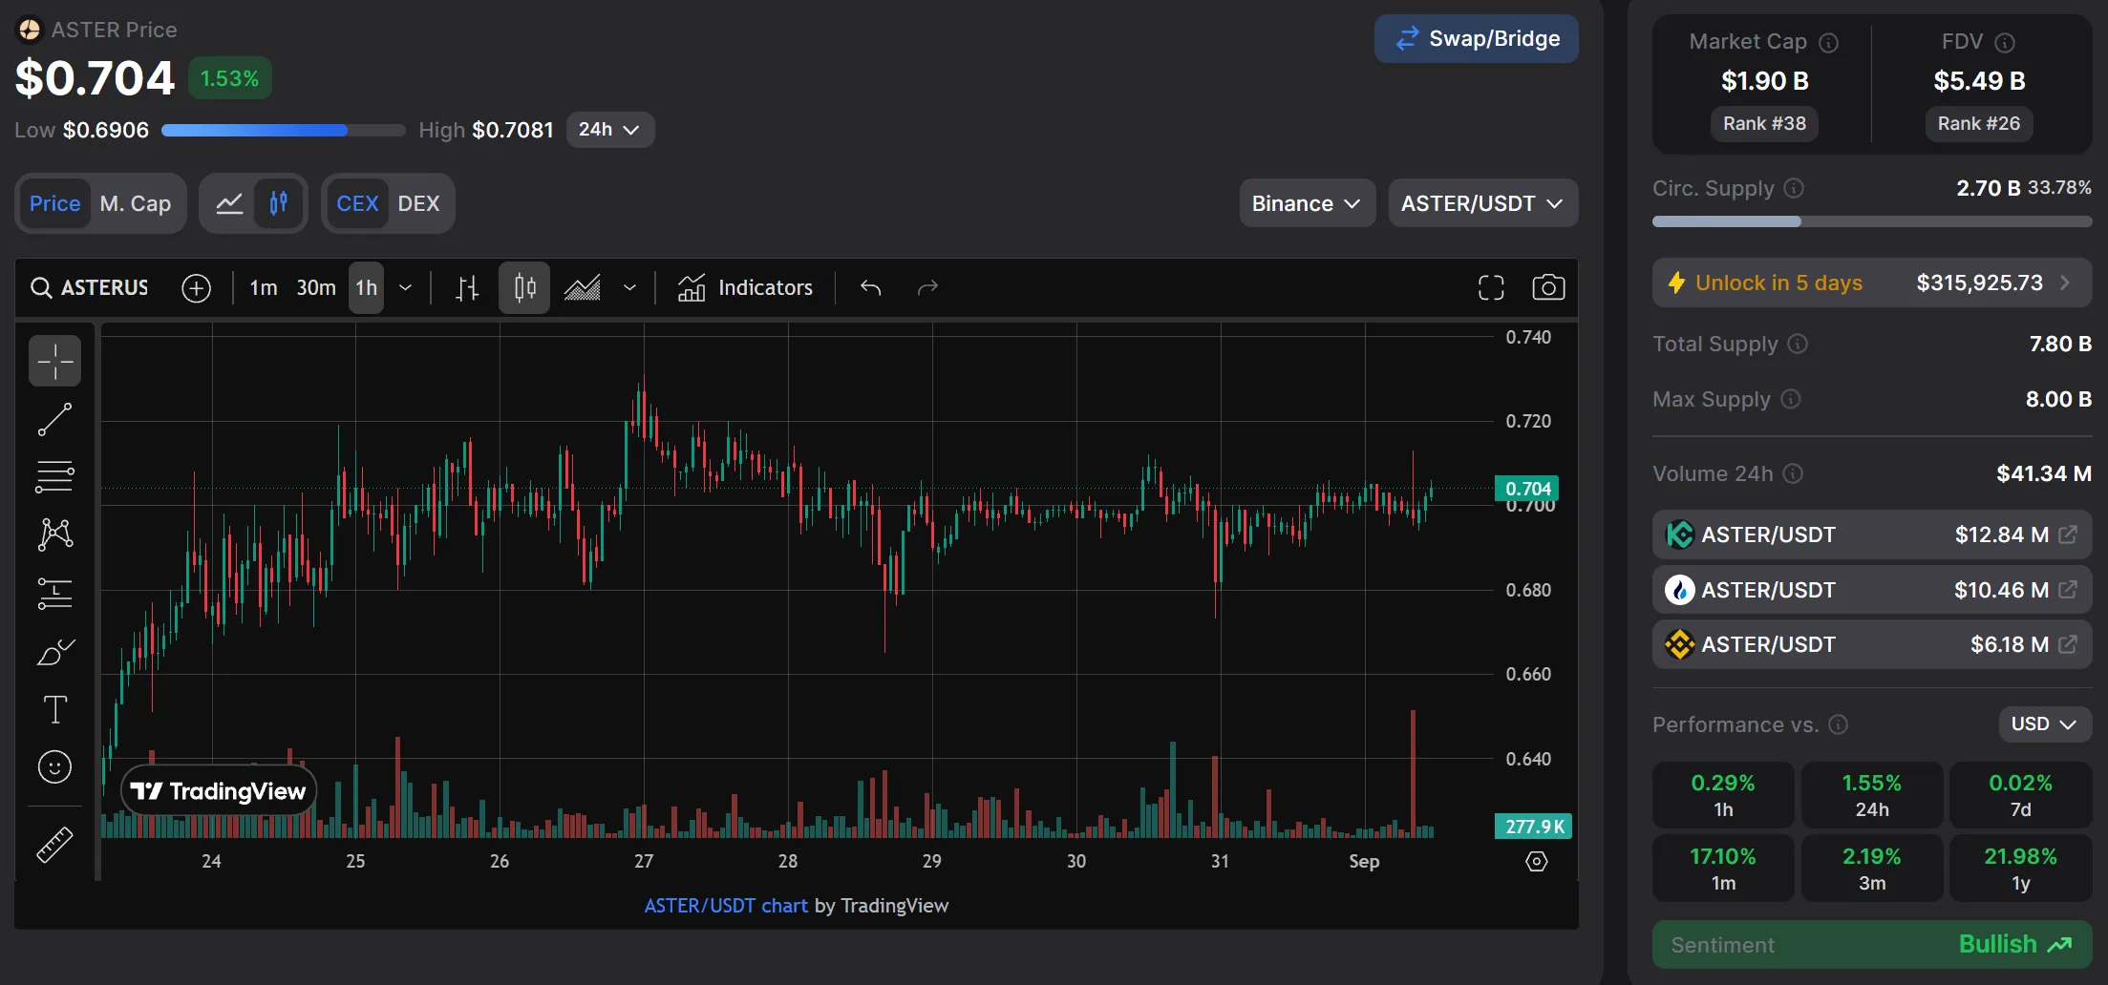Image resolution: width=2108 pixels, height=985 pixels.
Task: Select the text annotation tool
Action: coord(54,709)
